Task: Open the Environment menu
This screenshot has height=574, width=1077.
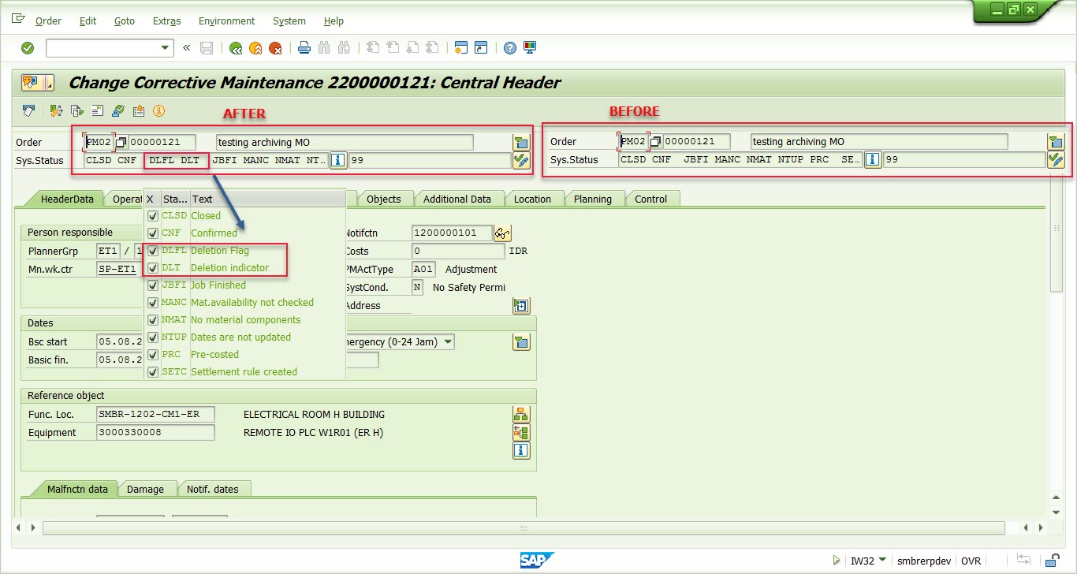Action: pyautogui.click(x=226, y=21)
